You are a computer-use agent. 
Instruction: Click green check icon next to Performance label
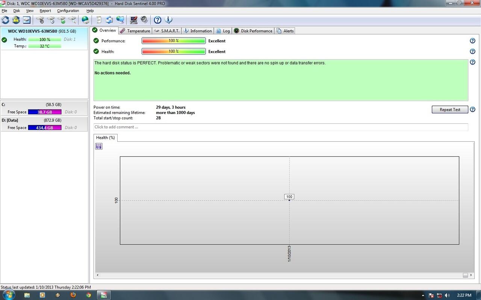pos(96,40)
